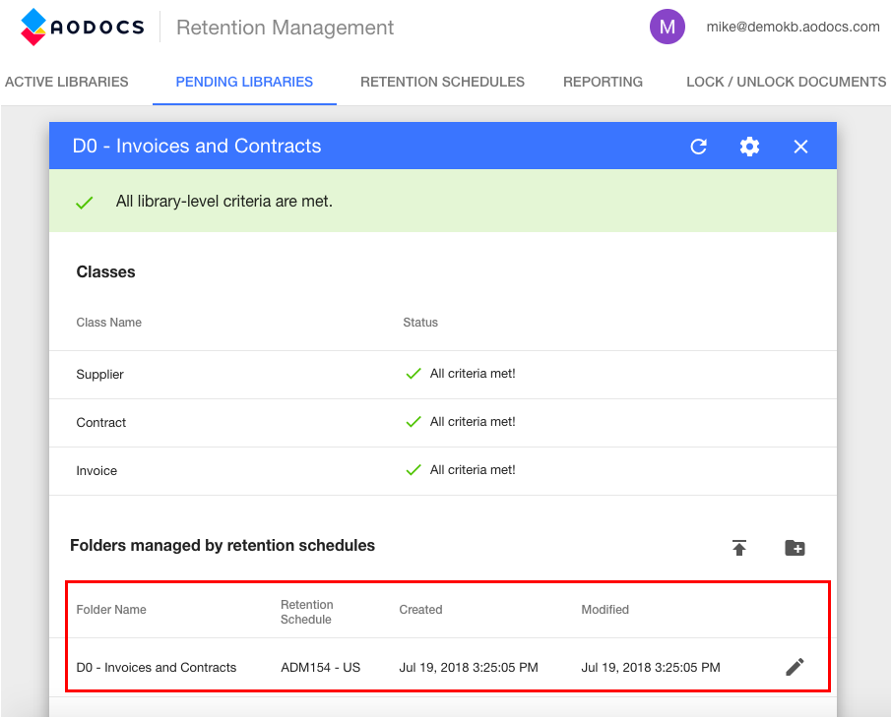Click the Folder Name column header
This screenshot has height=717, width=891.
coord(111,610)
